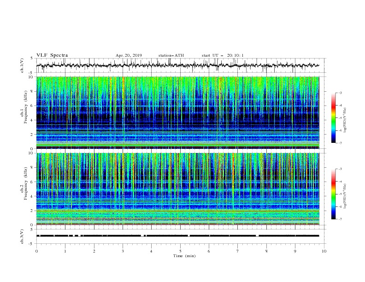
Task: Click the ch.1 'Frequency (kHz)' axis label
Action: tap(25, 107)
